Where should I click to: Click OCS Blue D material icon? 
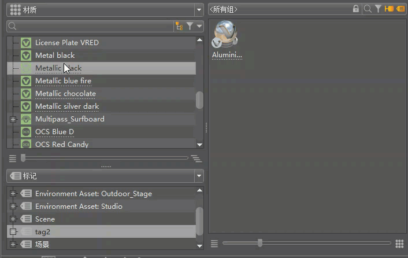coord(26,132)
